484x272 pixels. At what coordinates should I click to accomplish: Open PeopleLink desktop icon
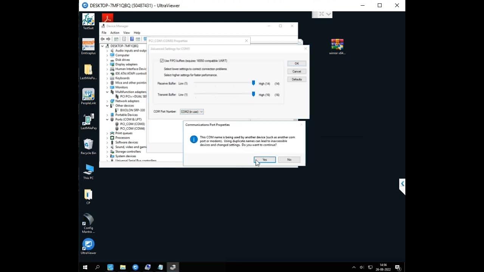pyautogui.click(x=88, y=96)
